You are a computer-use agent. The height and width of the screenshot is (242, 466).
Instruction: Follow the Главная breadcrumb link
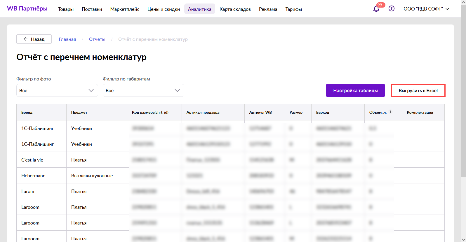pos(67,39)
